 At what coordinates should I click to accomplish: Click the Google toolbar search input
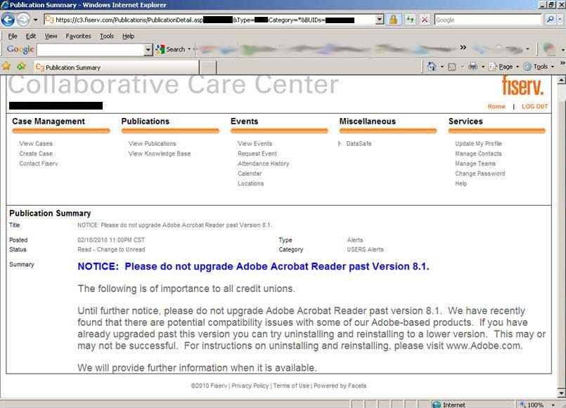pos(90,50)
